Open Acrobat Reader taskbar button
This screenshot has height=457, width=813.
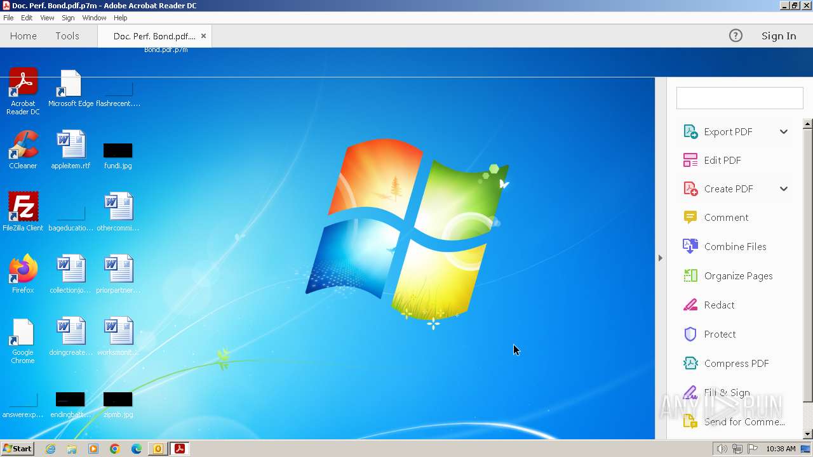pyautogui.click(x=180, y=449)
